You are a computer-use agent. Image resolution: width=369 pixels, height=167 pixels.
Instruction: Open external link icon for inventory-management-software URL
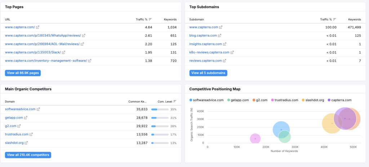tap(90, 60)
